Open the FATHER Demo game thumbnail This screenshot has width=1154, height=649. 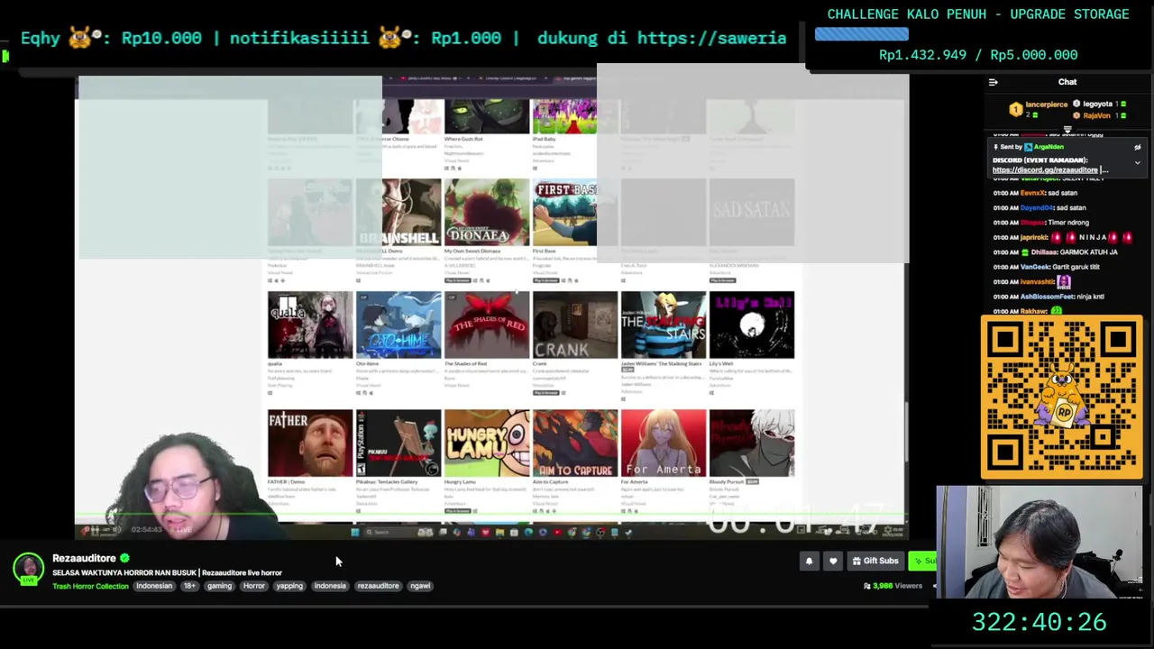(x=309, y=443)
